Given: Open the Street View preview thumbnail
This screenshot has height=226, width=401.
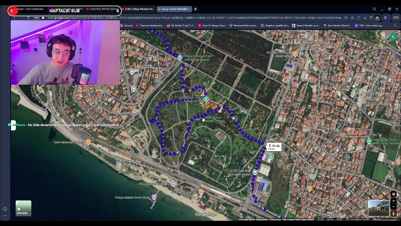Looking at the screenshot, I should click(378, 208).
